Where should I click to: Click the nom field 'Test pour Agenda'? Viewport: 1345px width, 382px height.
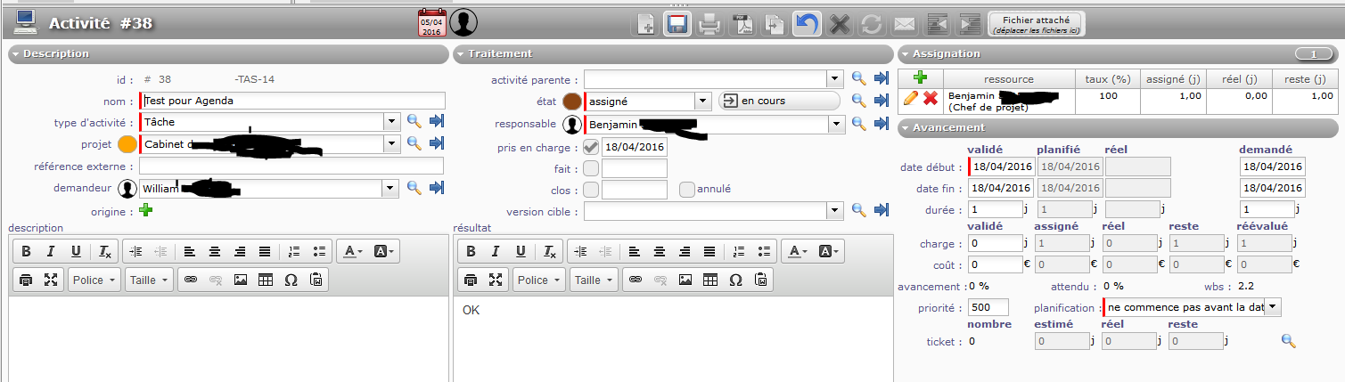click(292, 101)
